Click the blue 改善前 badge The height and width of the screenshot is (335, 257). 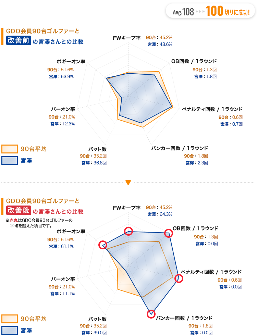point(19,40)
